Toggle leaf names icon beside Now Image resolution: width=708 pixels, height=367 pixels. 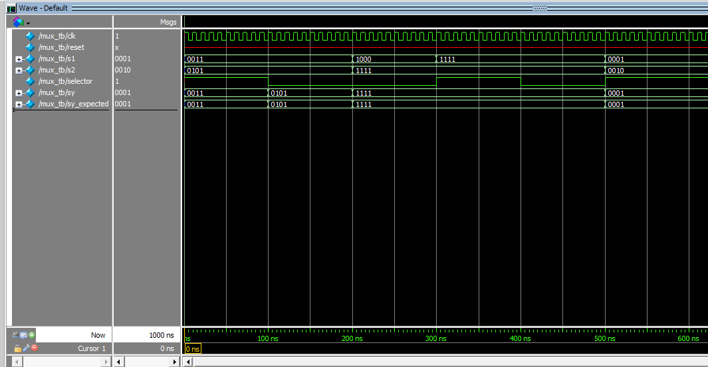tap(16, 335)
